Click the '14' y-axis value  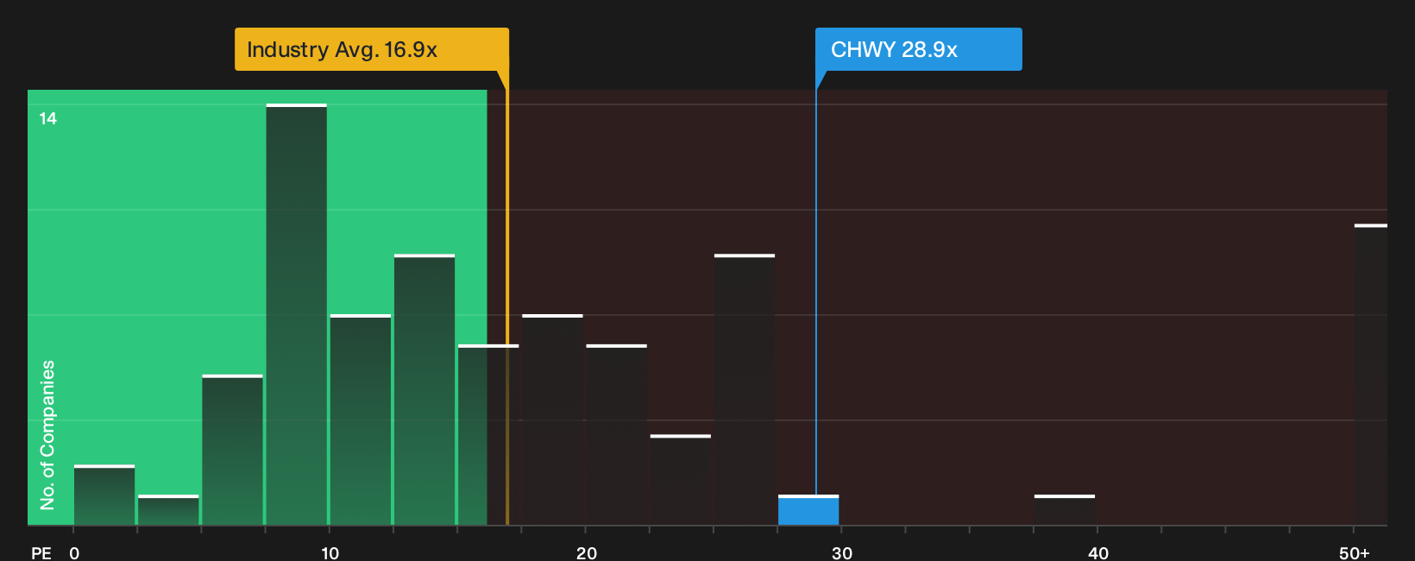point(48,118)
